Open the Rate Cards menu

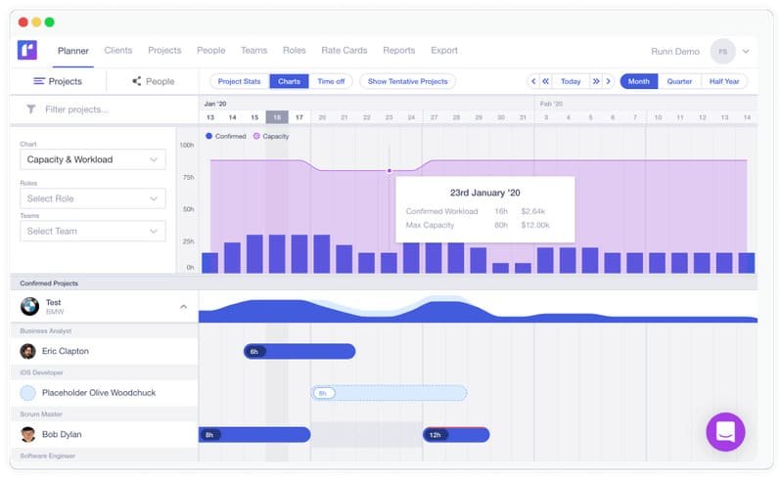345,50
